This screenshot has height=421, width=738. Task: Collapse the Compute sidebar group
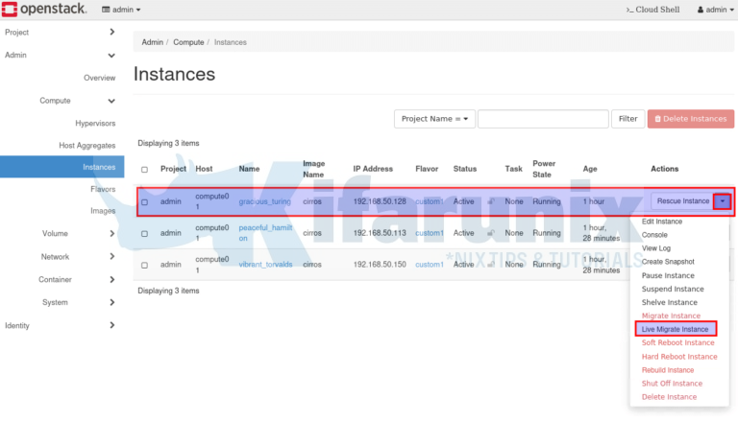click(x=111, y=101)
